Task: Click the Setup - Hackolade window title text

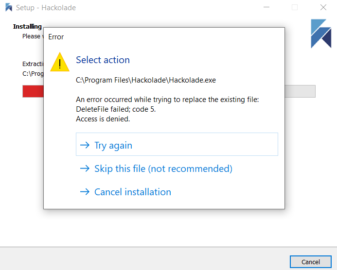Action: point(46,8)
